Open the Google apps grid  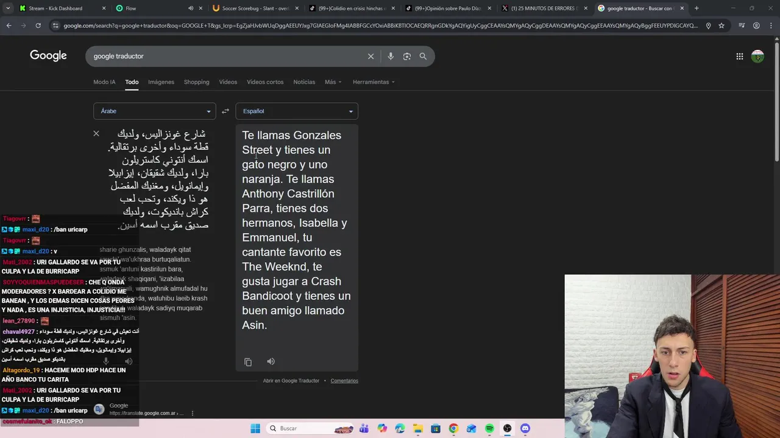tap(739, 57)
